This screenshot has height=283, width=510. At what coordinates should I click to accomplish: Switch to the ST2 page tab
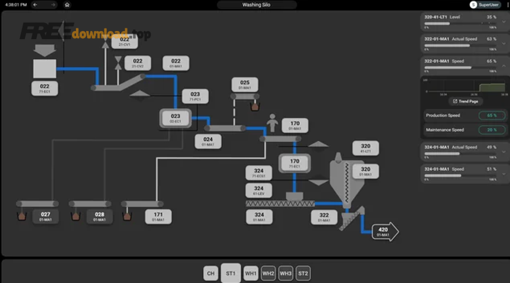pos(303,273)
